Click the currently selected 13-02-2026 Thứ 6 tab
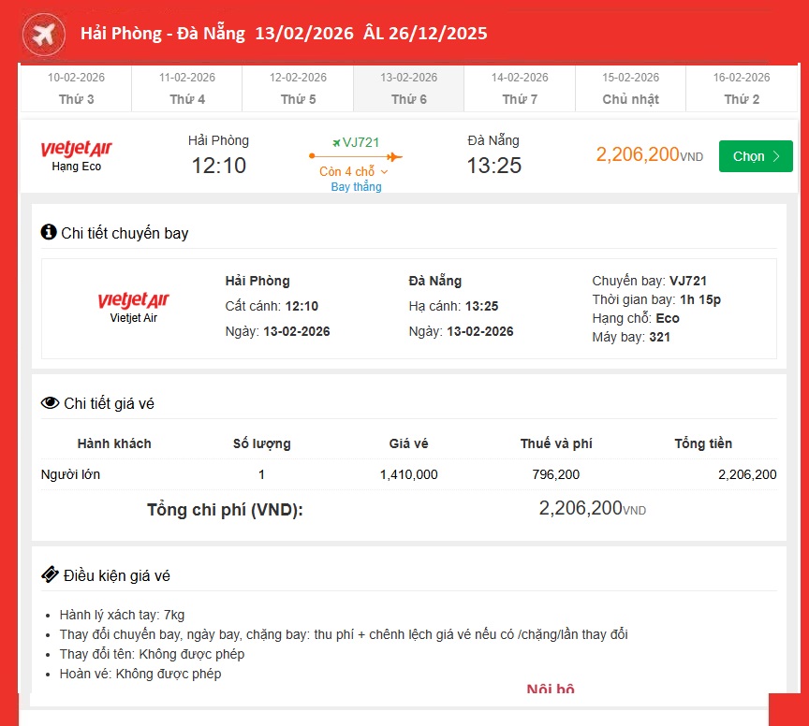 point(408,89)
